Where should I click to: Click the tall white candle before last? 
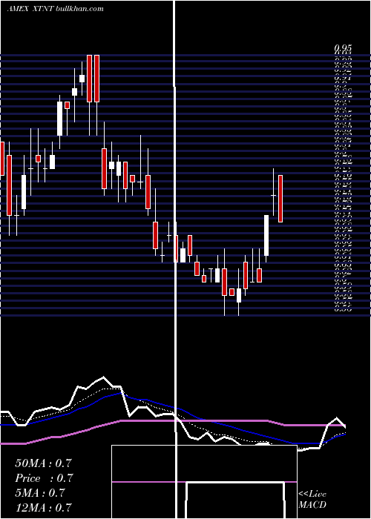(x=266, y=235)
